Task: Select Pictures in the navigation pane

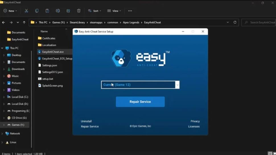Action: [x=16, y=83]
